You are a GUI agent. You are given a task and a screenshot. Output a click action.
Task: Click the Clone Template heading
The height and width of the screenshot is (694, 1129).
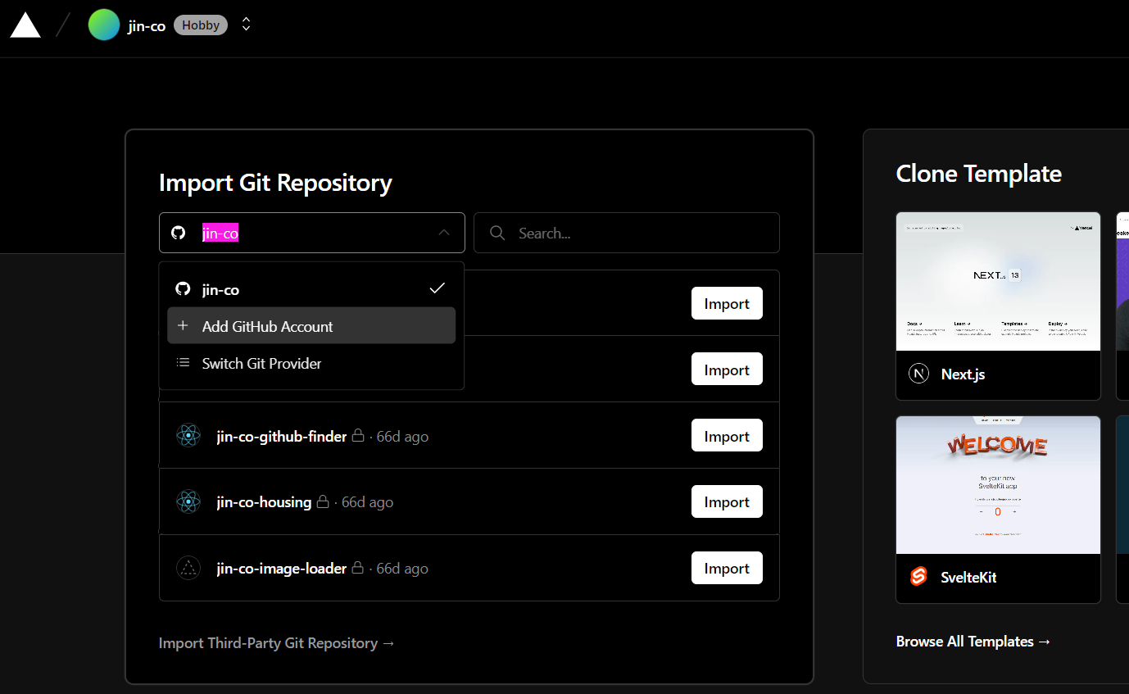click(979, 174)
